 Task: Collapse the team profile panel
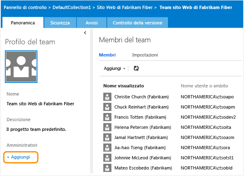pyautogui.click(x=85, y=33)
